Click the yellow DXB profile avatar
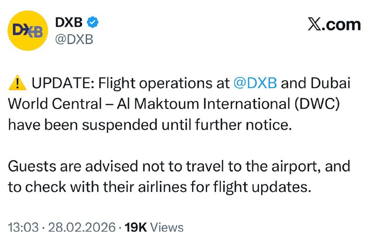Viewport: 375px width, 236px height. [x=28, y=30]
